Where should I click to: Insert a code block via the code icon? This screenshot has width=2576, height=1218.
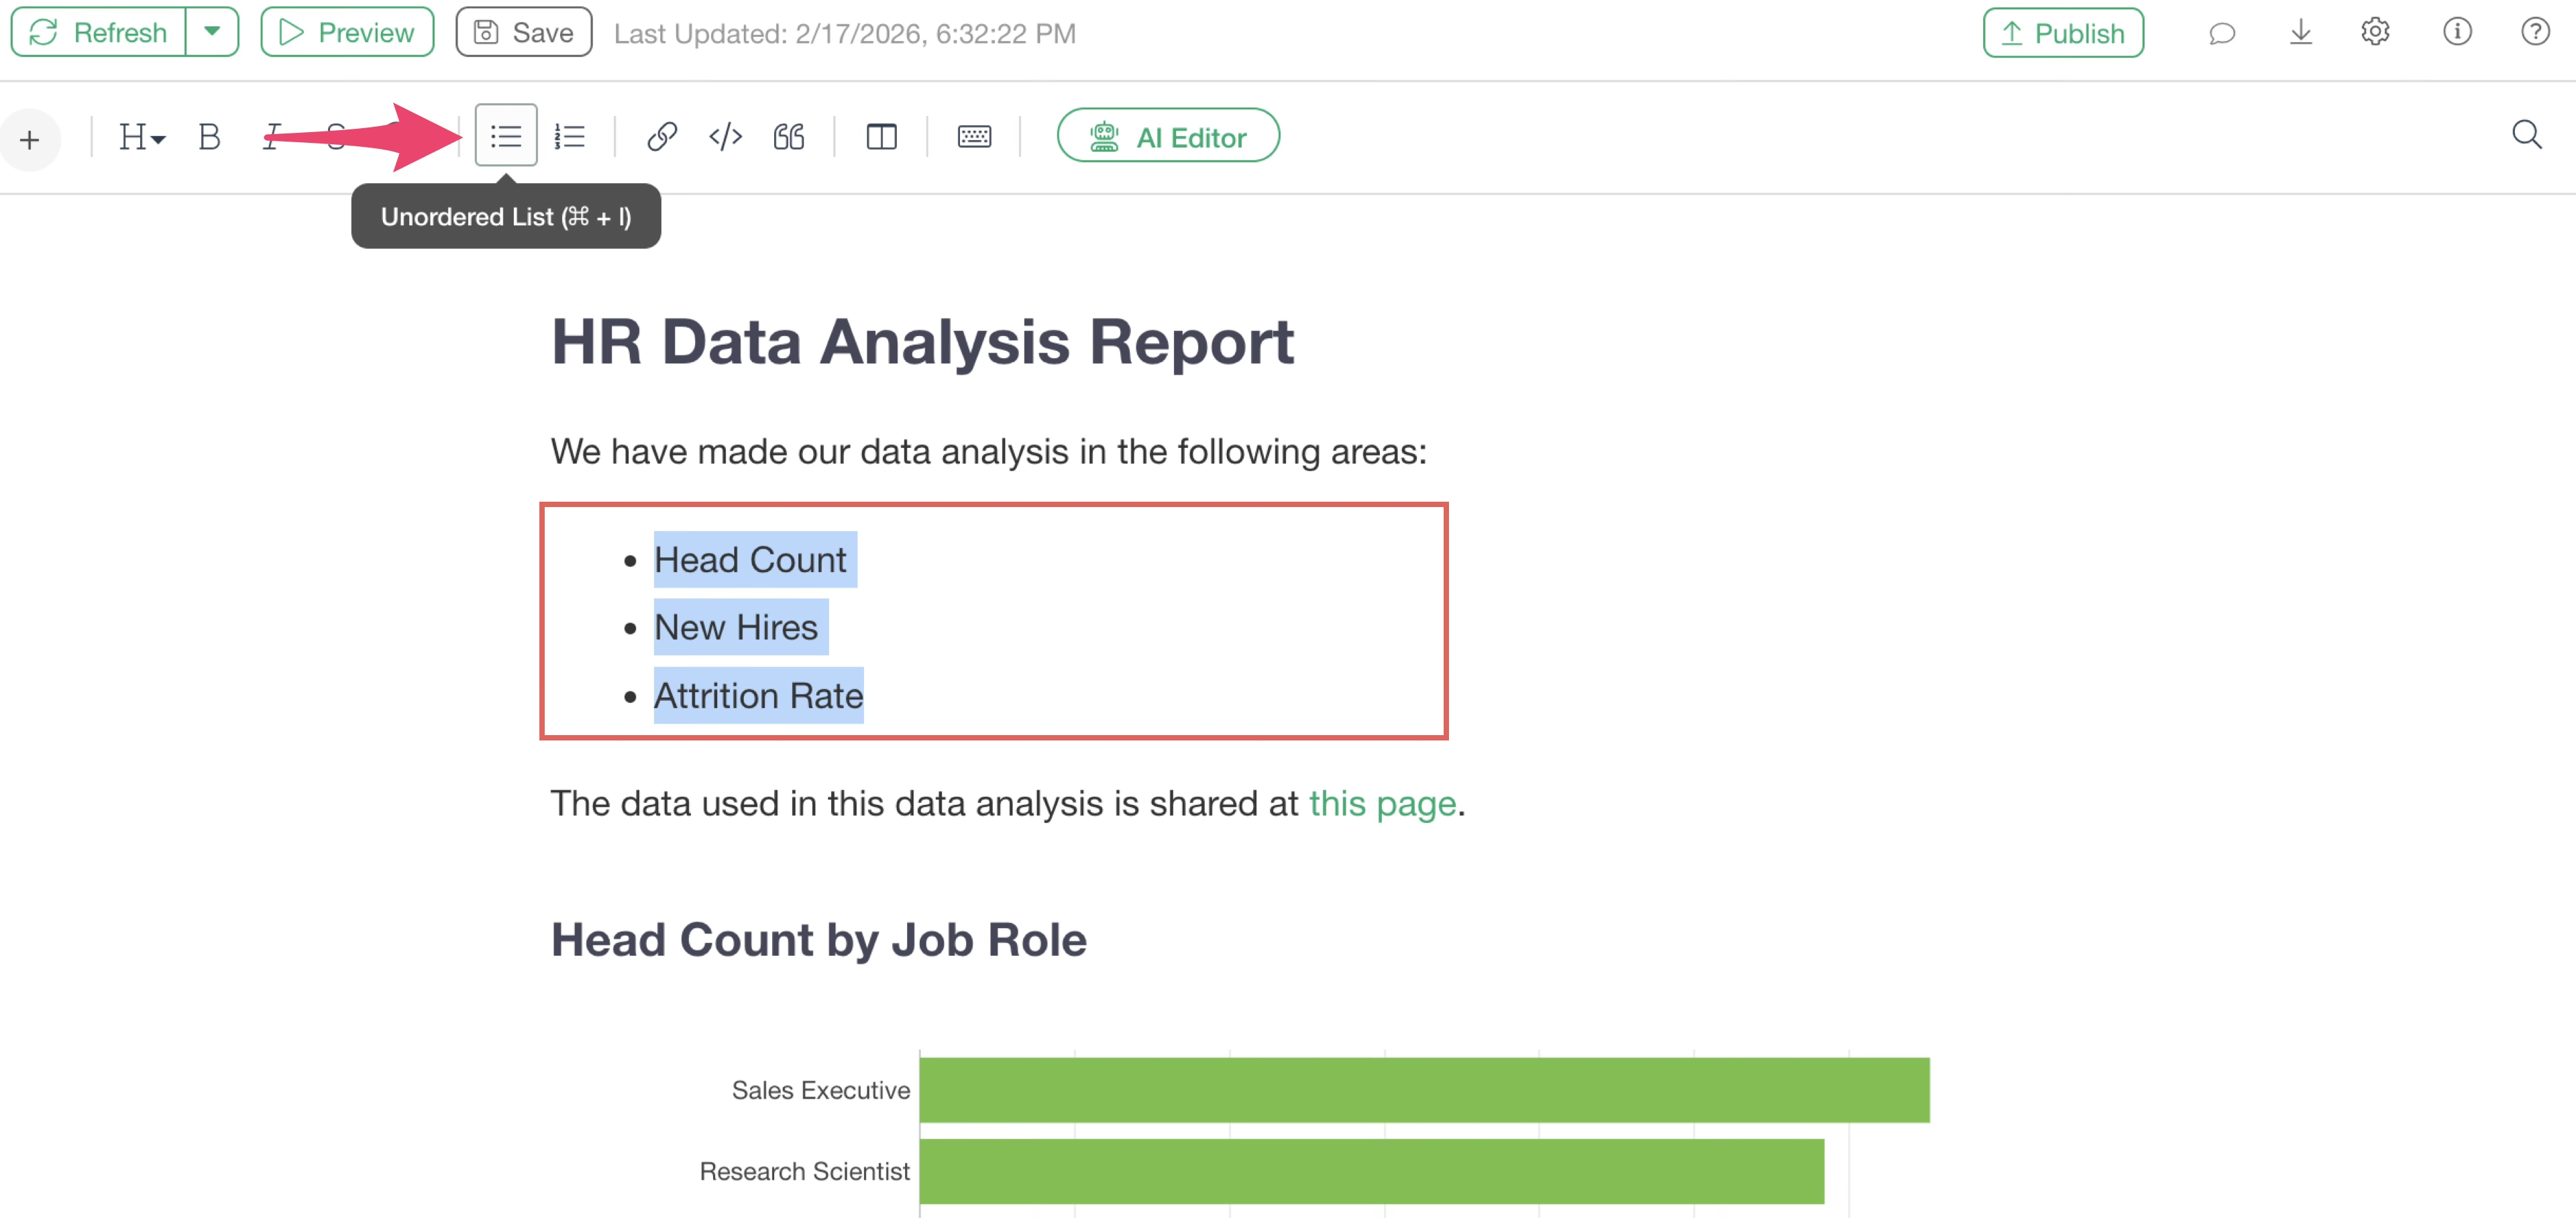click(x=725, y=136)
